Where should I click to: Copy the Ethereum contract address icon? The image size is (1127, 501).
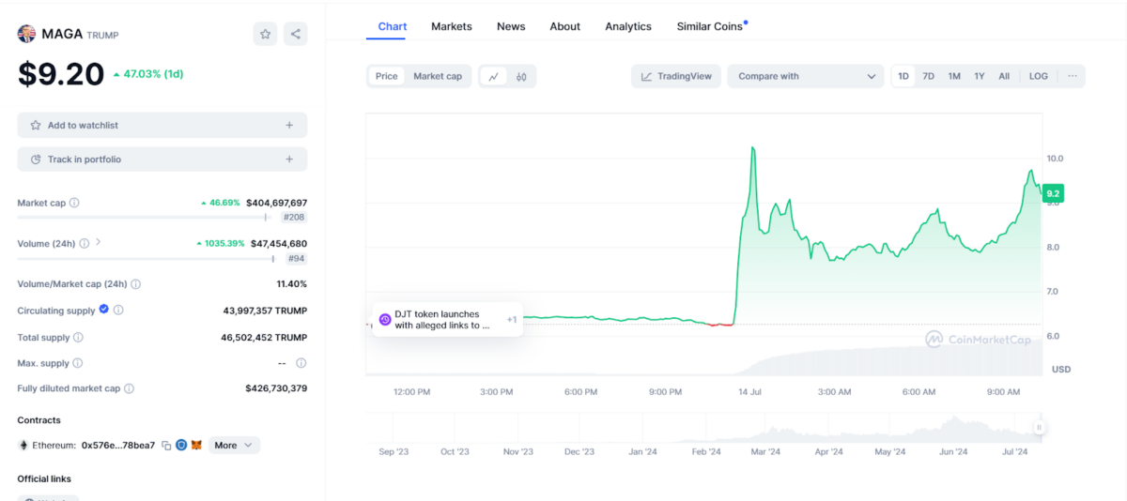[166, 446]
